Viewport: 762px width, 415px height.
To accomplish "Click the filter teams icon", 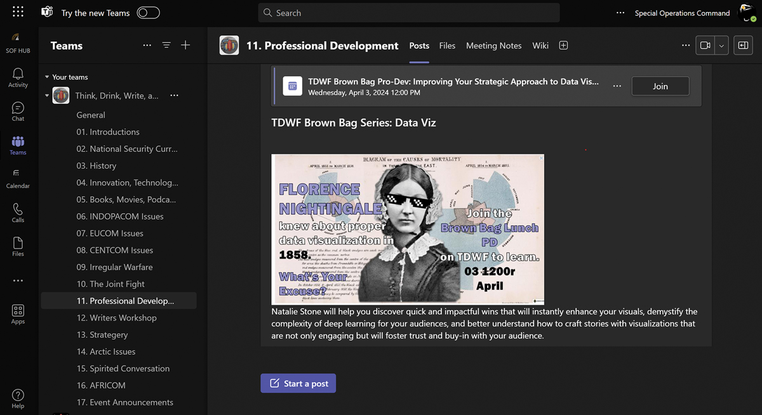I will 166,45.
